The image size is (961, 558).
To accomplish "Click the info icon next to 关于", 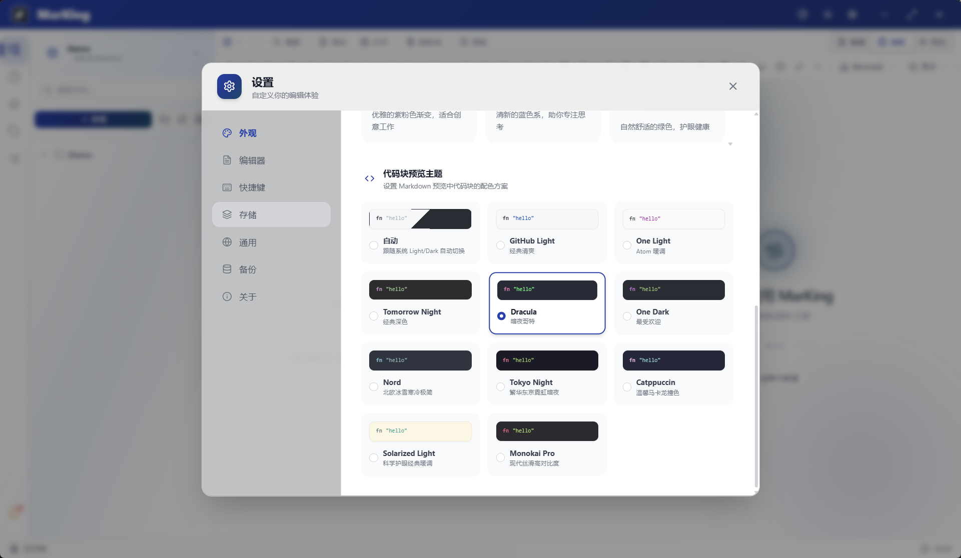I will [x=227, y=296].
